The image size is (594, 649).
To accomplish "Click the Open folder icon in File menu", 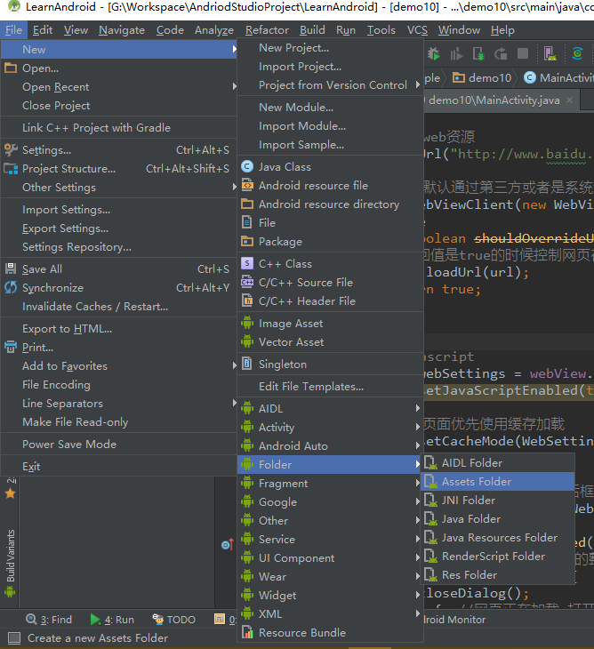I will click(x=11, y=68).
